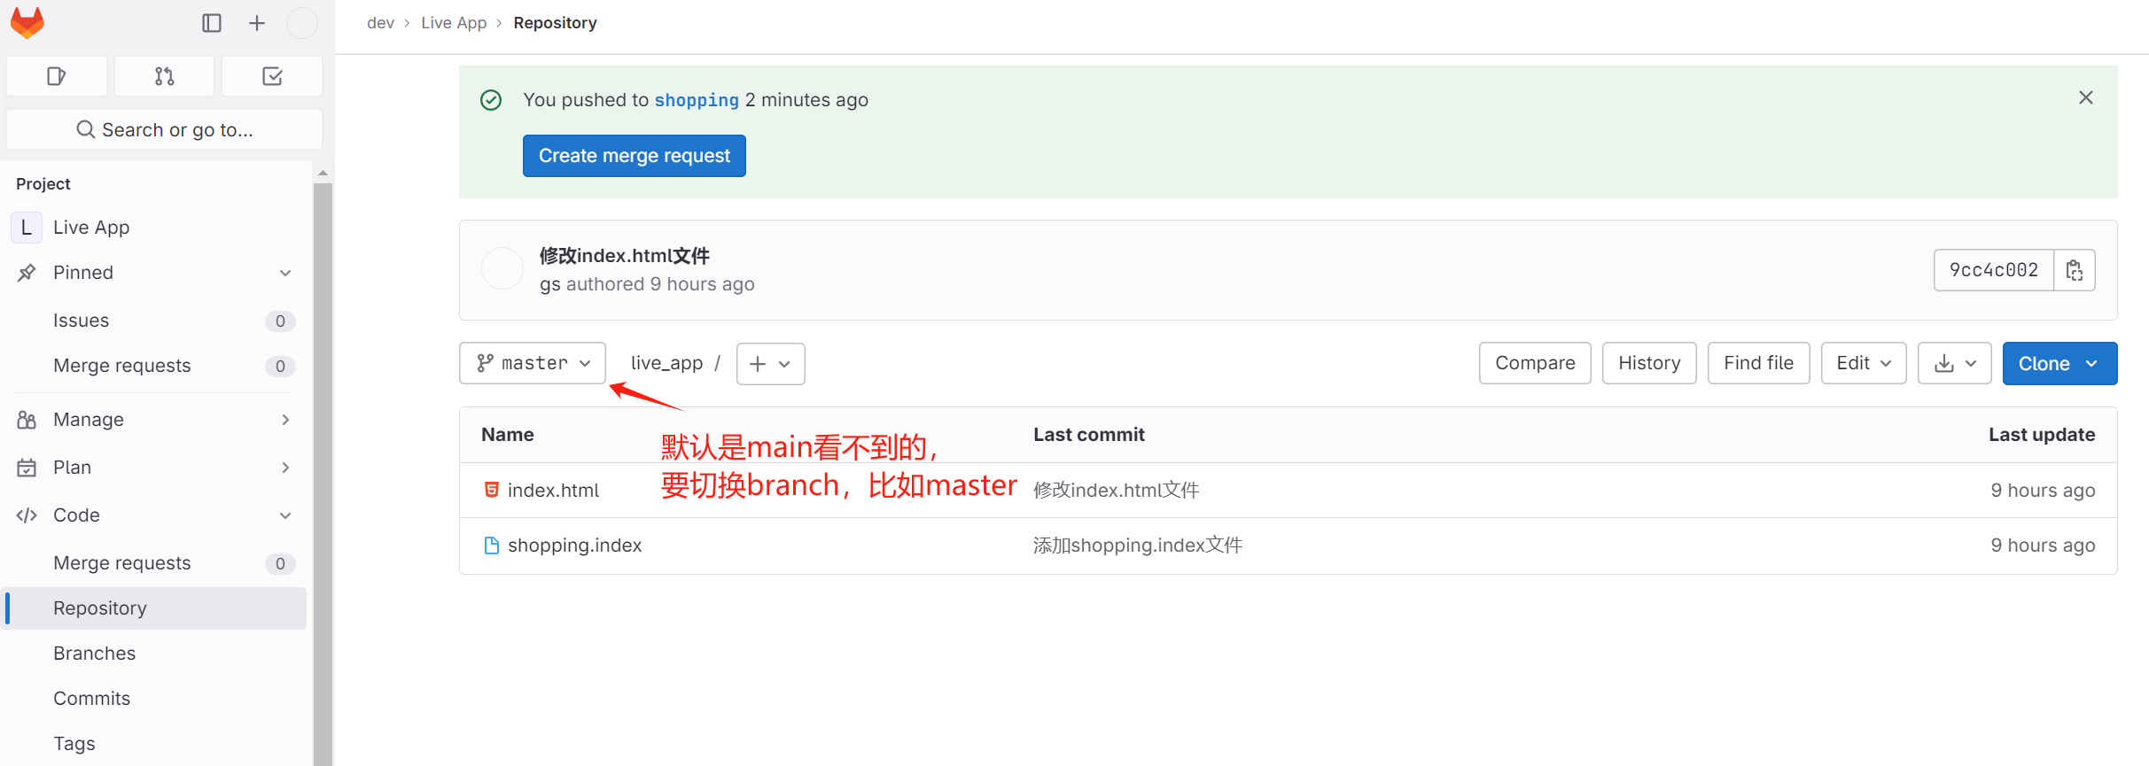Click the Code brackets icon
This screenshot has width=2149, height=766.
tap(27, 515)
